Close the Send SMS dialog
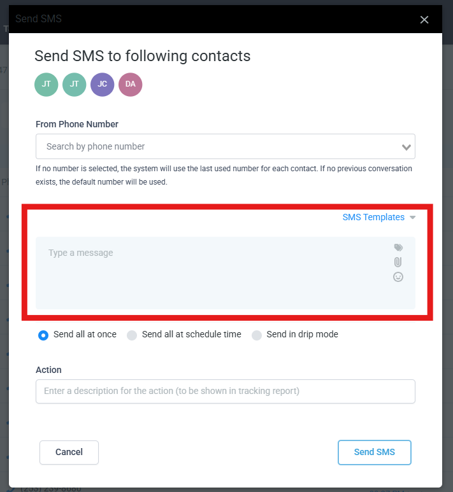This screenshot has height=492, width=453. point(424,20)
